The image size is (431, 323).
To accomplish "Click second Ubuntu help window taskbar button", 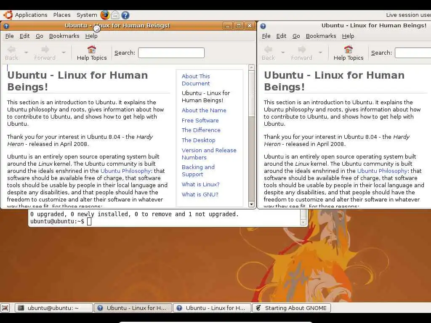I will point(212,308).
